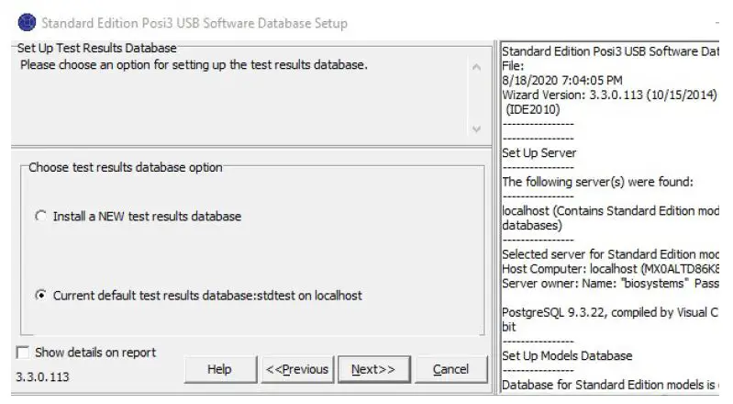
Task: Go back with the <<Previous button
Action: point(296,369)
